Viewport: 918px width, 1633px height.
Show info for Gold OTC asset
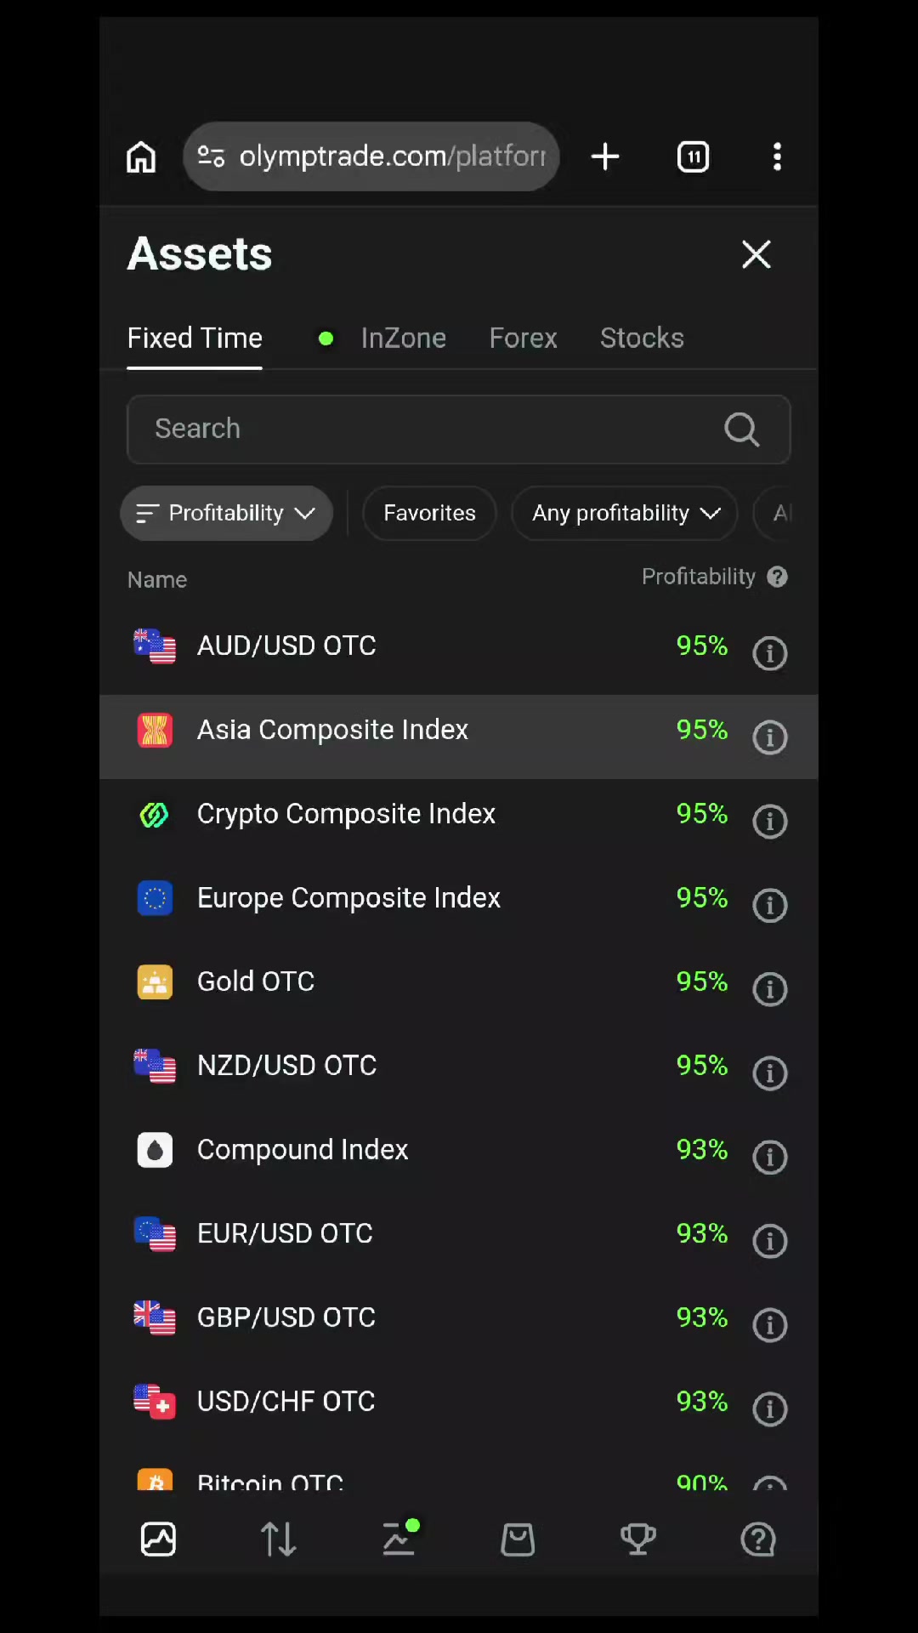coord(770,989)
